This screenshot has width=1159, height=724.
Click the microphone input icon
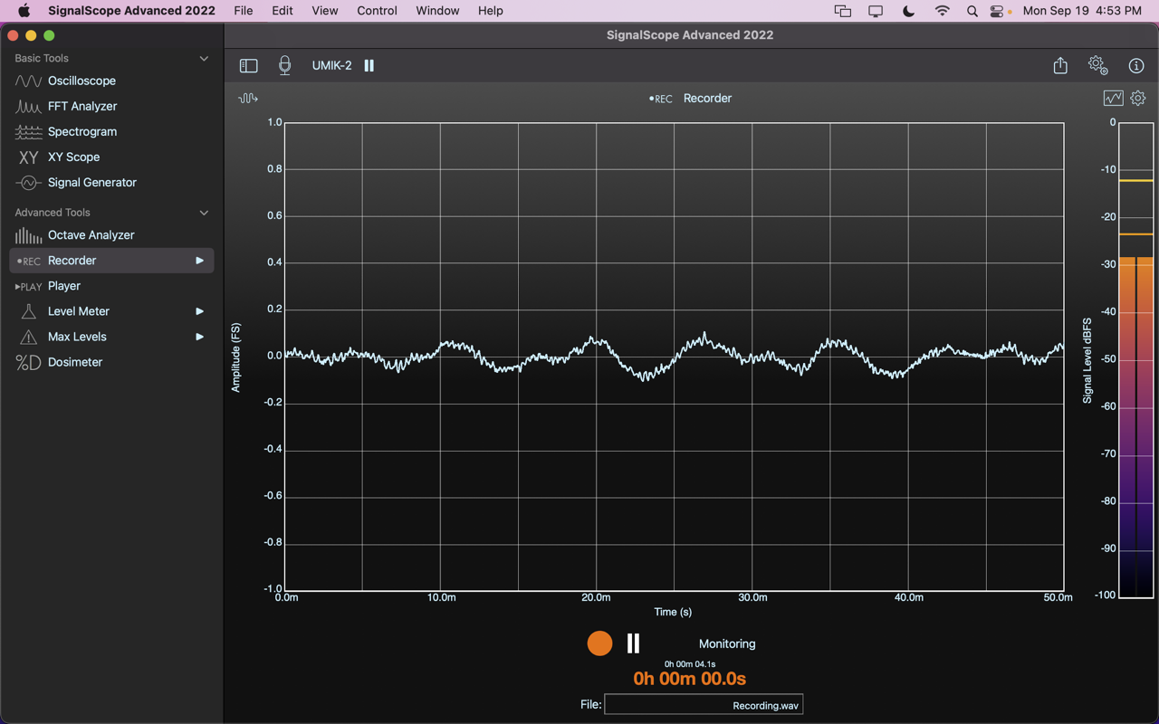point(284,65)
